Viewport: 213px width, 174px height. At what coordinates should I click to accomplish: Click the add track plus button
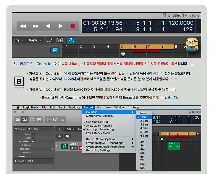[x=59, y=136]
